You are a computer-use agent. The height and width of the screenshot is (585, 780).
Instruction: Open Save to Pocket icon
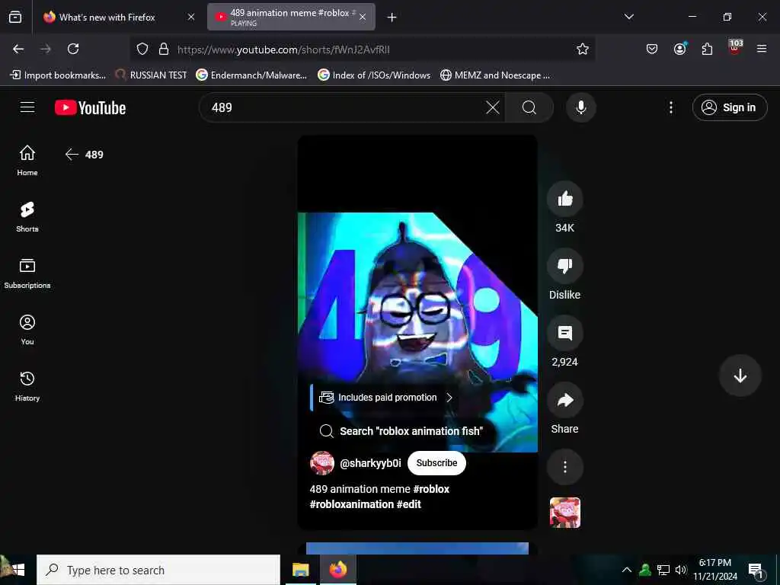pos(652,49)
